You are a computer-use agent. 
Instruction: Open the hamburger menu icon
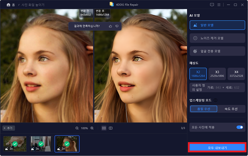219,5
